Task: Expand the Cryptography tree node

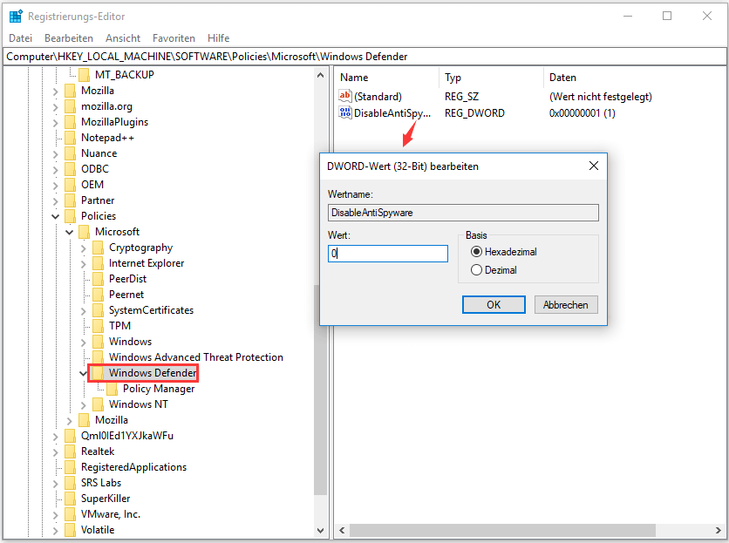Action: [x=83, y=248]
